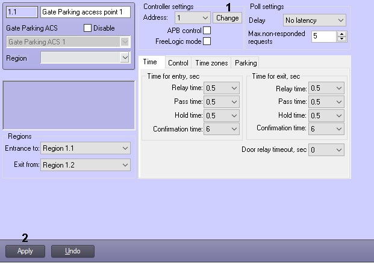Decrease Max non-responded requests value
374x263 pixels.
[342, 39]
